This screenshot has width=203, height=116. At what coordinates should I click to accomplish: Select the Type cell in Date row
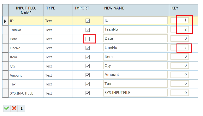coord(58,39)
